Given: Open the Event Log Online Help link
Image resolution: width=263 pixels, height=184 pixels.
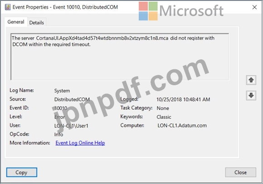Looking at the screenshot, I should (x=80, y=143).
